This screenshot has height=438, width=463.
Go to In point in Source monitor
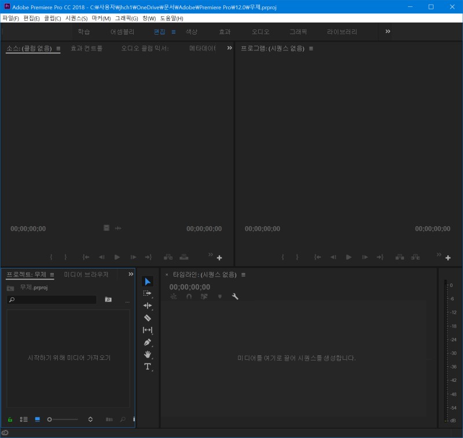coord(86,257)
